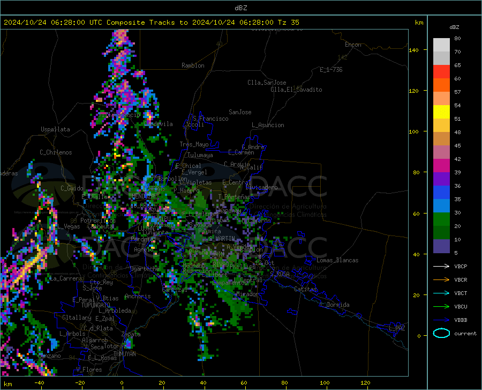Click the 'Tz 35' threshold text

click(289, 23)
